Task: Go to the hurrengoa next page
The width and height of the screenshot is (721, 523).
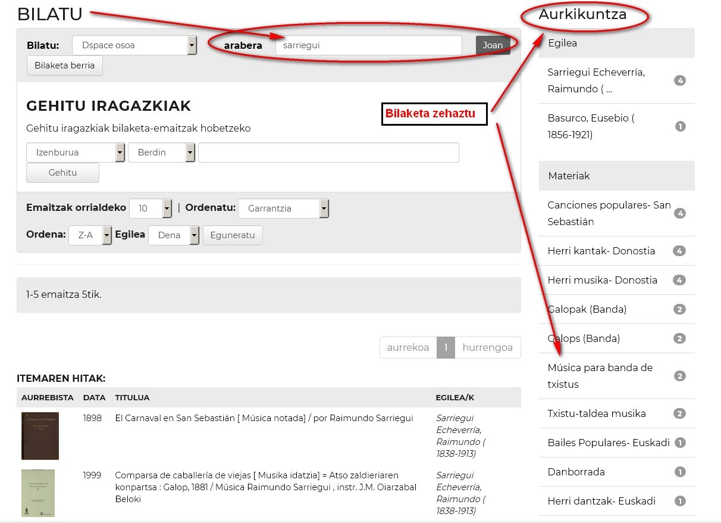Action: coord(487,348)
